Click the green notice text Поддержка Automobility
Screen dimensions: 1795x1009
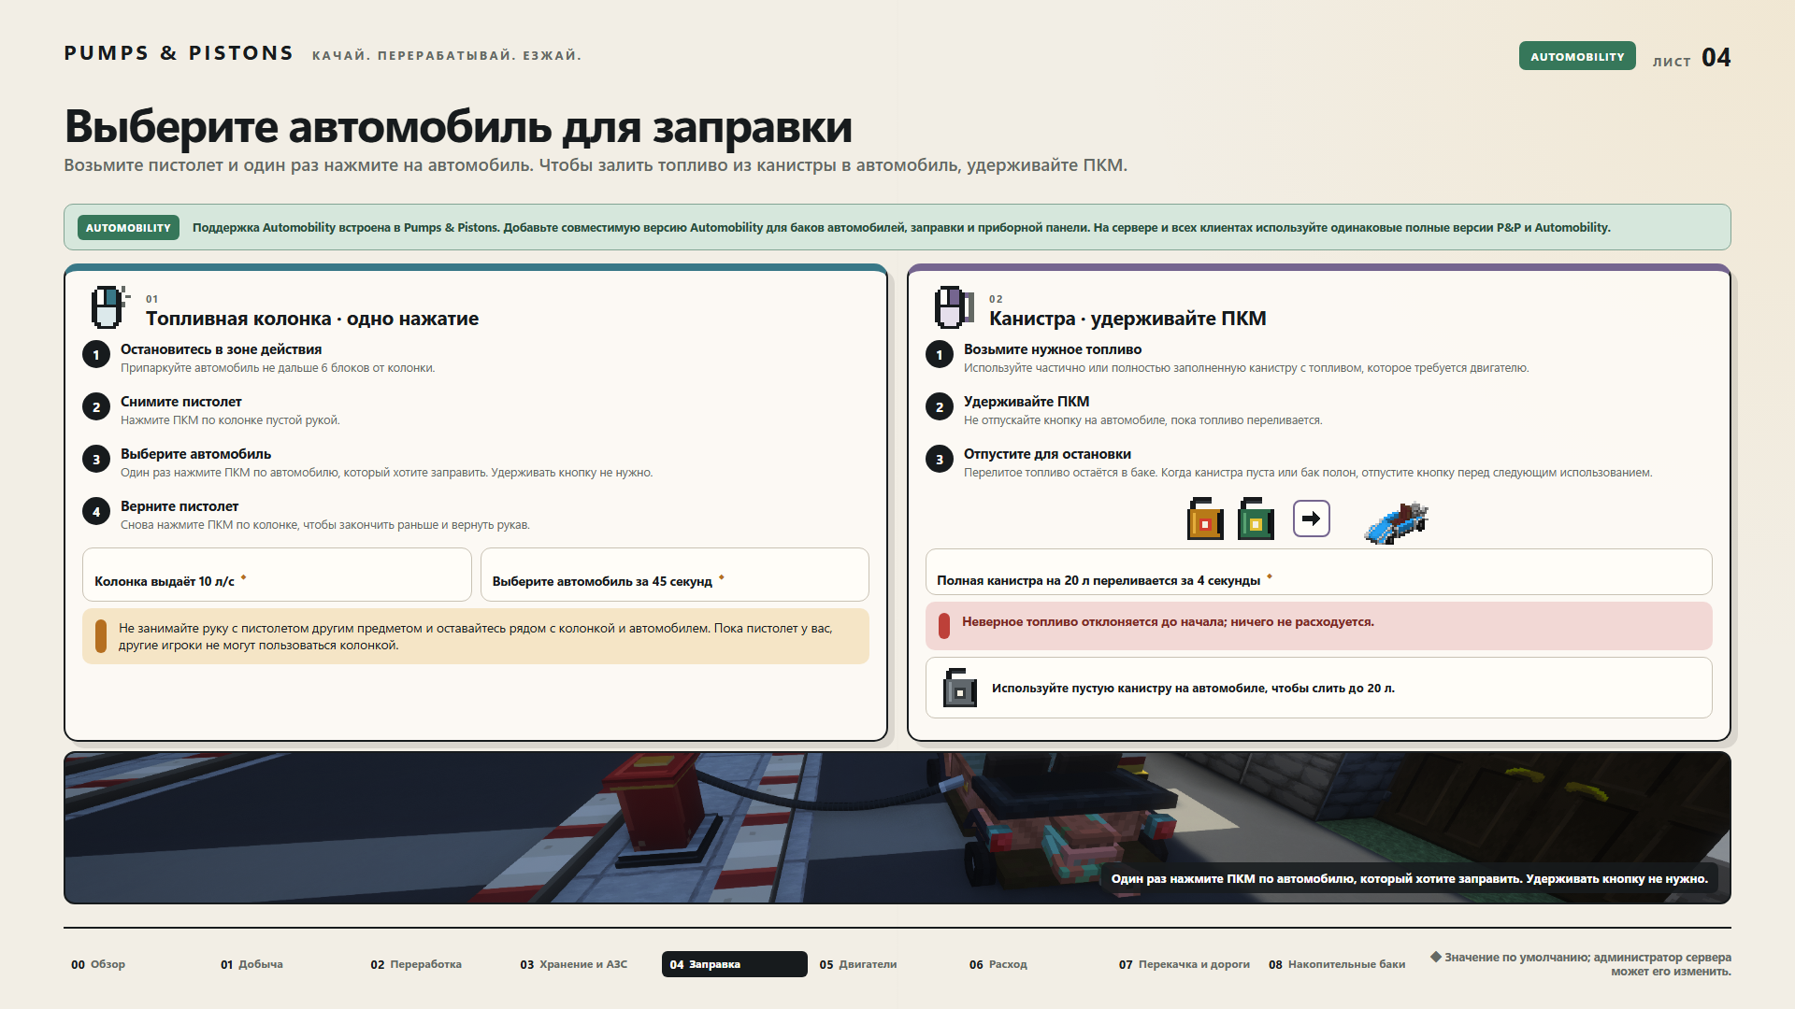[x=901, y=227]
